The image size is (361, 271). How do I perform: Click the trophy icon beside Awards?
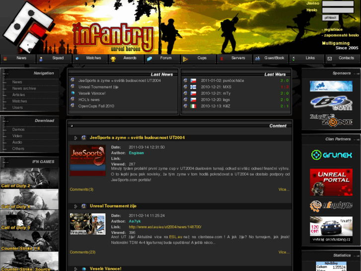click(113, 59)
